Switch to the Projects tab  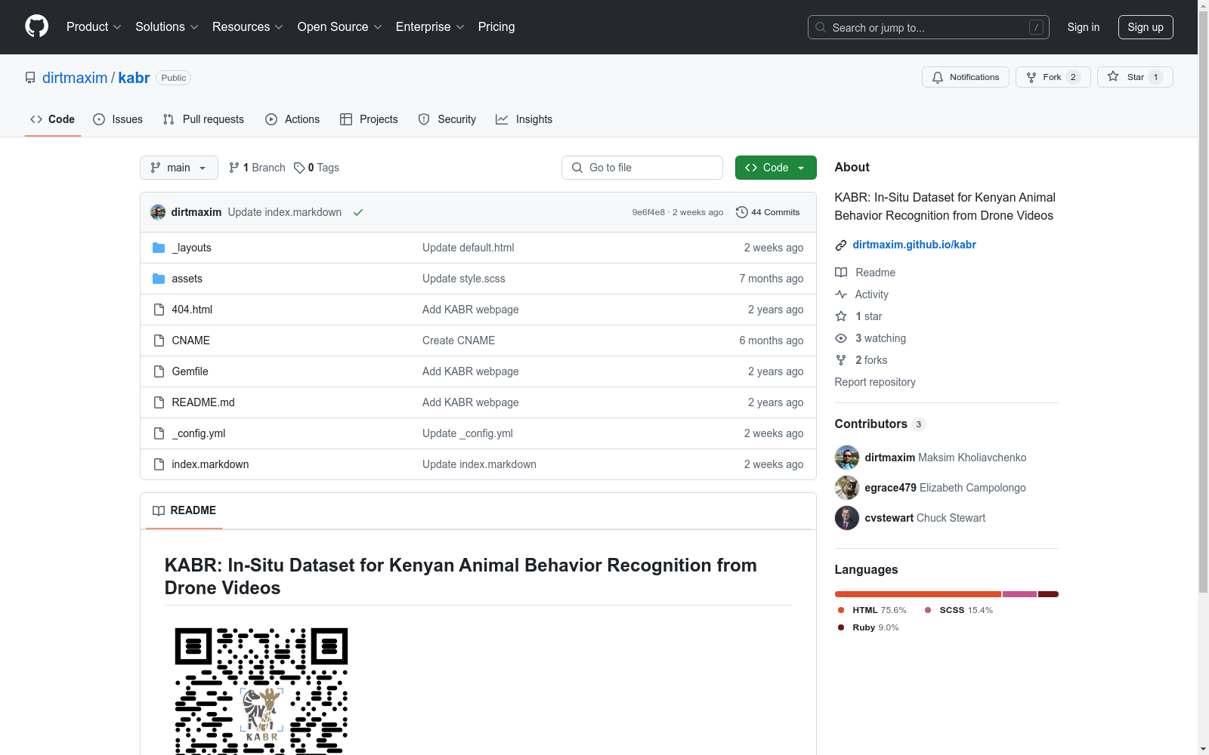tap(369, 119)
